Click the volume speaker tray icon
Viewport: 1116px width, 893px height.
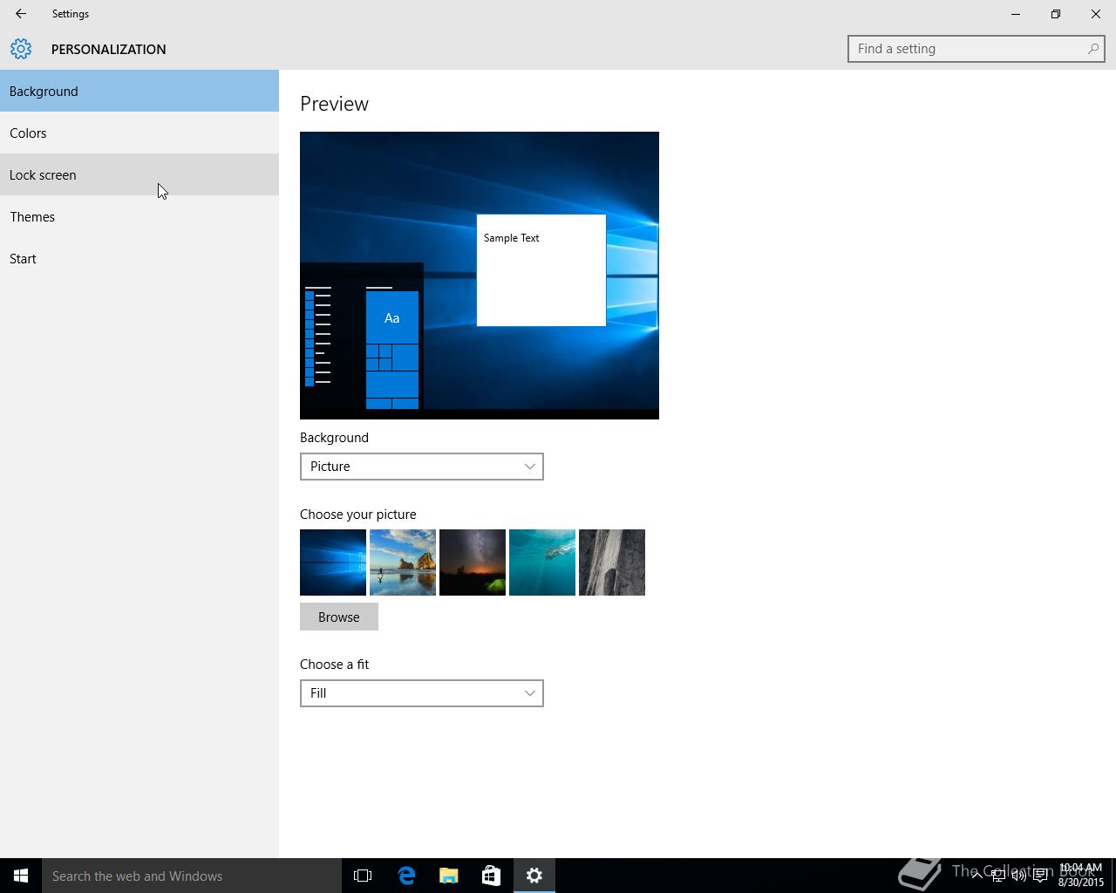click(x=1018, y=876)
